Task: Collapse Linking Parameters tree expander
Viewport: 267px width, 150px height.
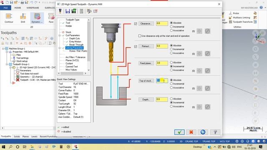Action: pyautogui.click(x=60, y=48)
